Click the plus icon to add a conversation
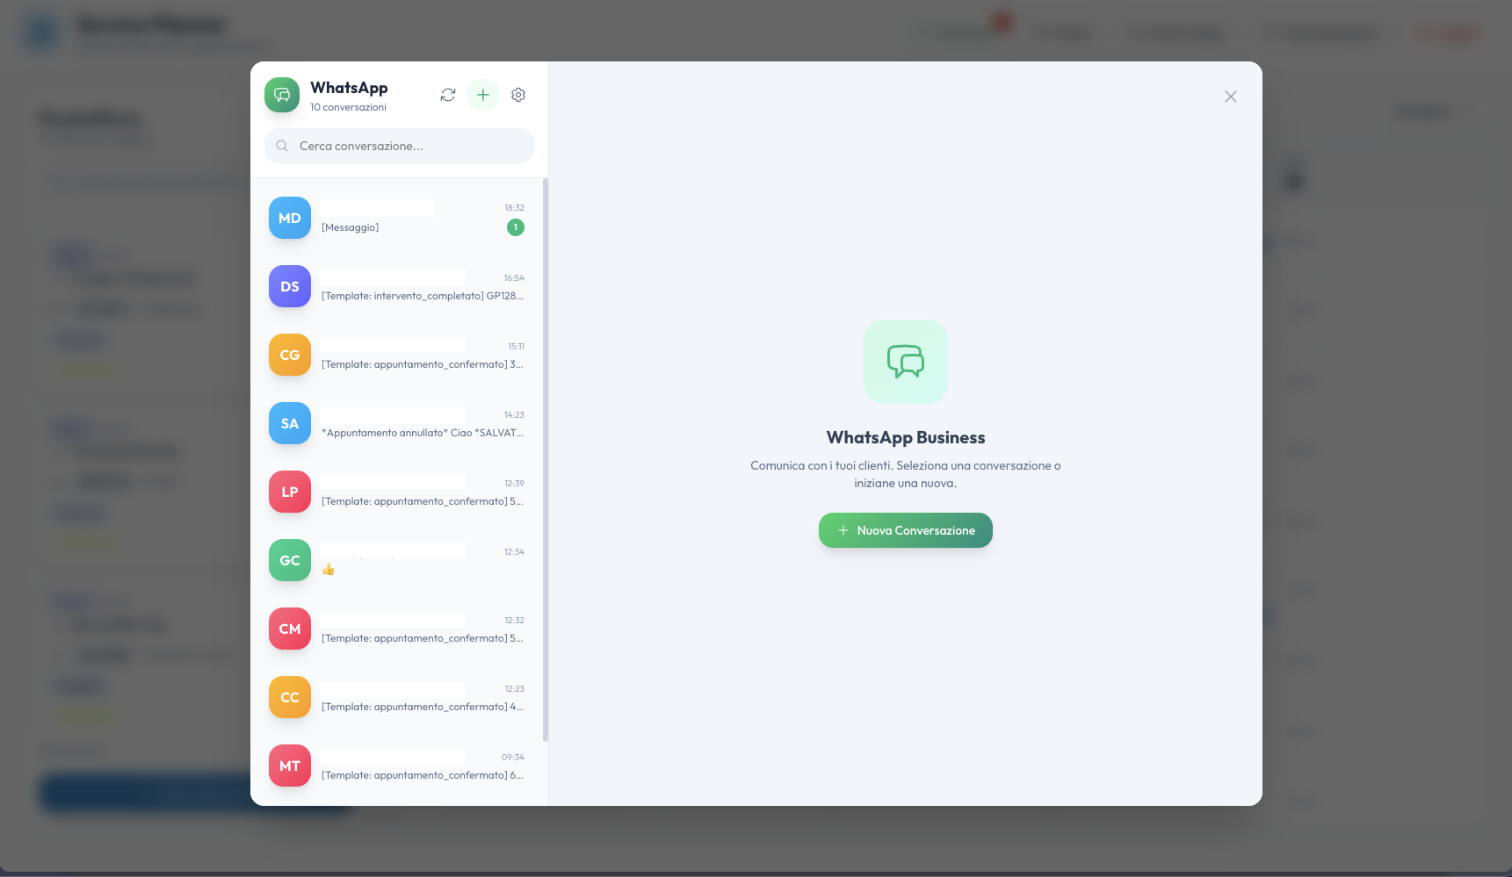Viewport: 1512px width, 877px height. pyautogui.click(x=482, y=95)
